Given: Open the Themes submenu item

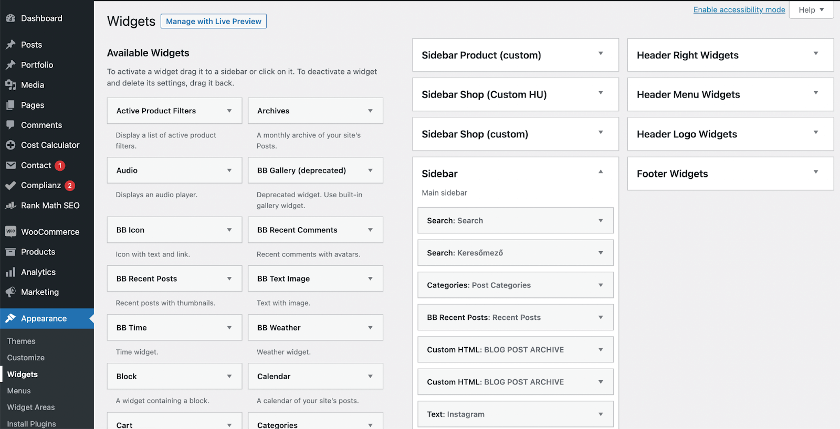Looking at the screenshot, I should click(22, 341).
